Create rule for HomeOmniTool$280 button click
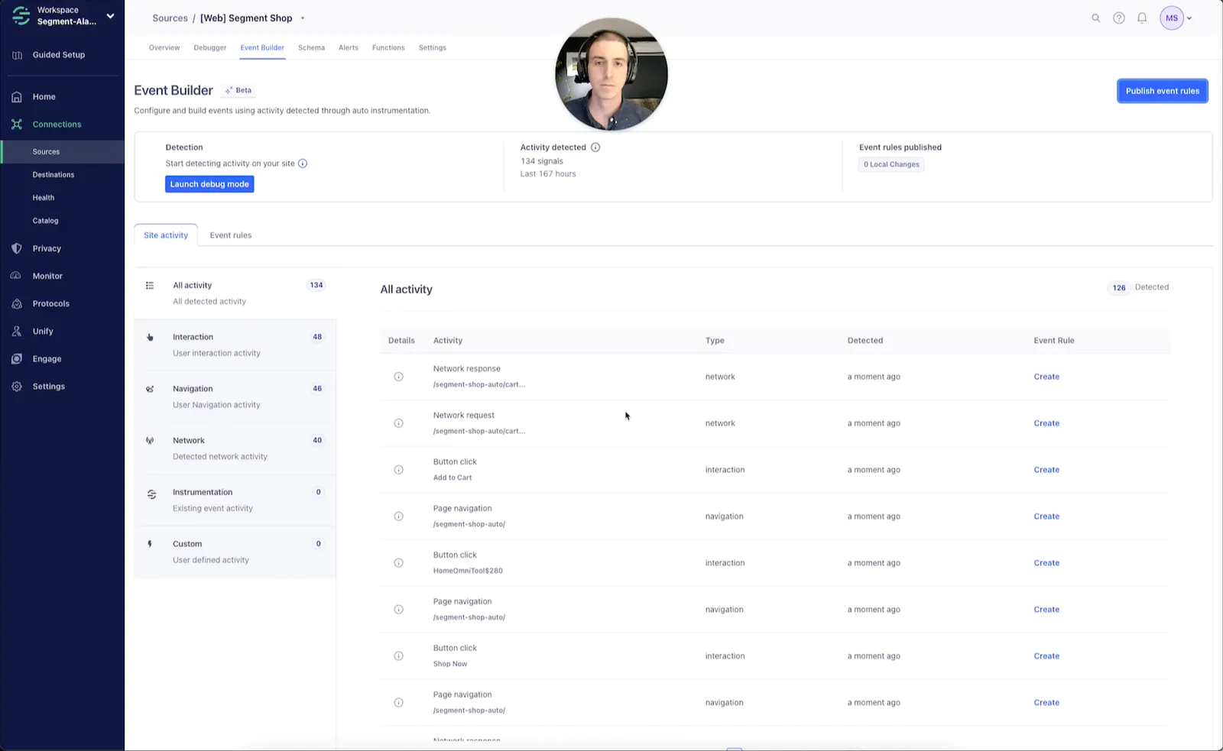Image resolution: width=1223 pixels, height=751 pixels. pyautogui.click(x=1046, y=563)
